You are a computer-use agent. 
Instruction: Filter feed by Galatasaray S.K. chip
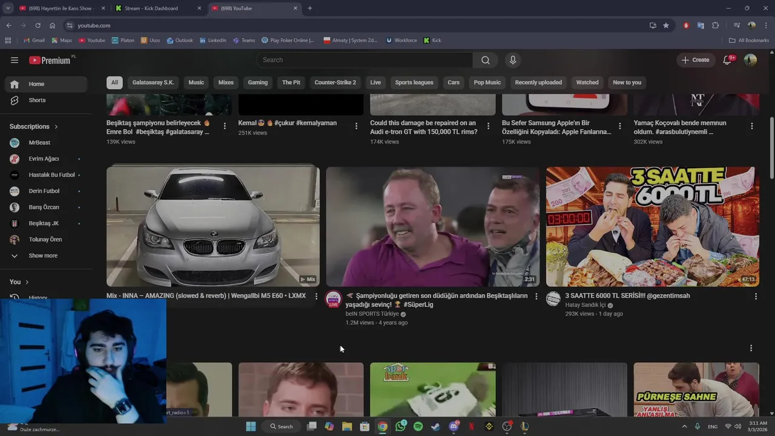153,82
